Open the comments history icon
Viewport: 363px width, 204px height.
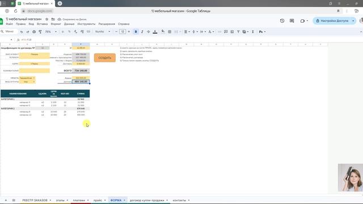(x=292, y=21)
